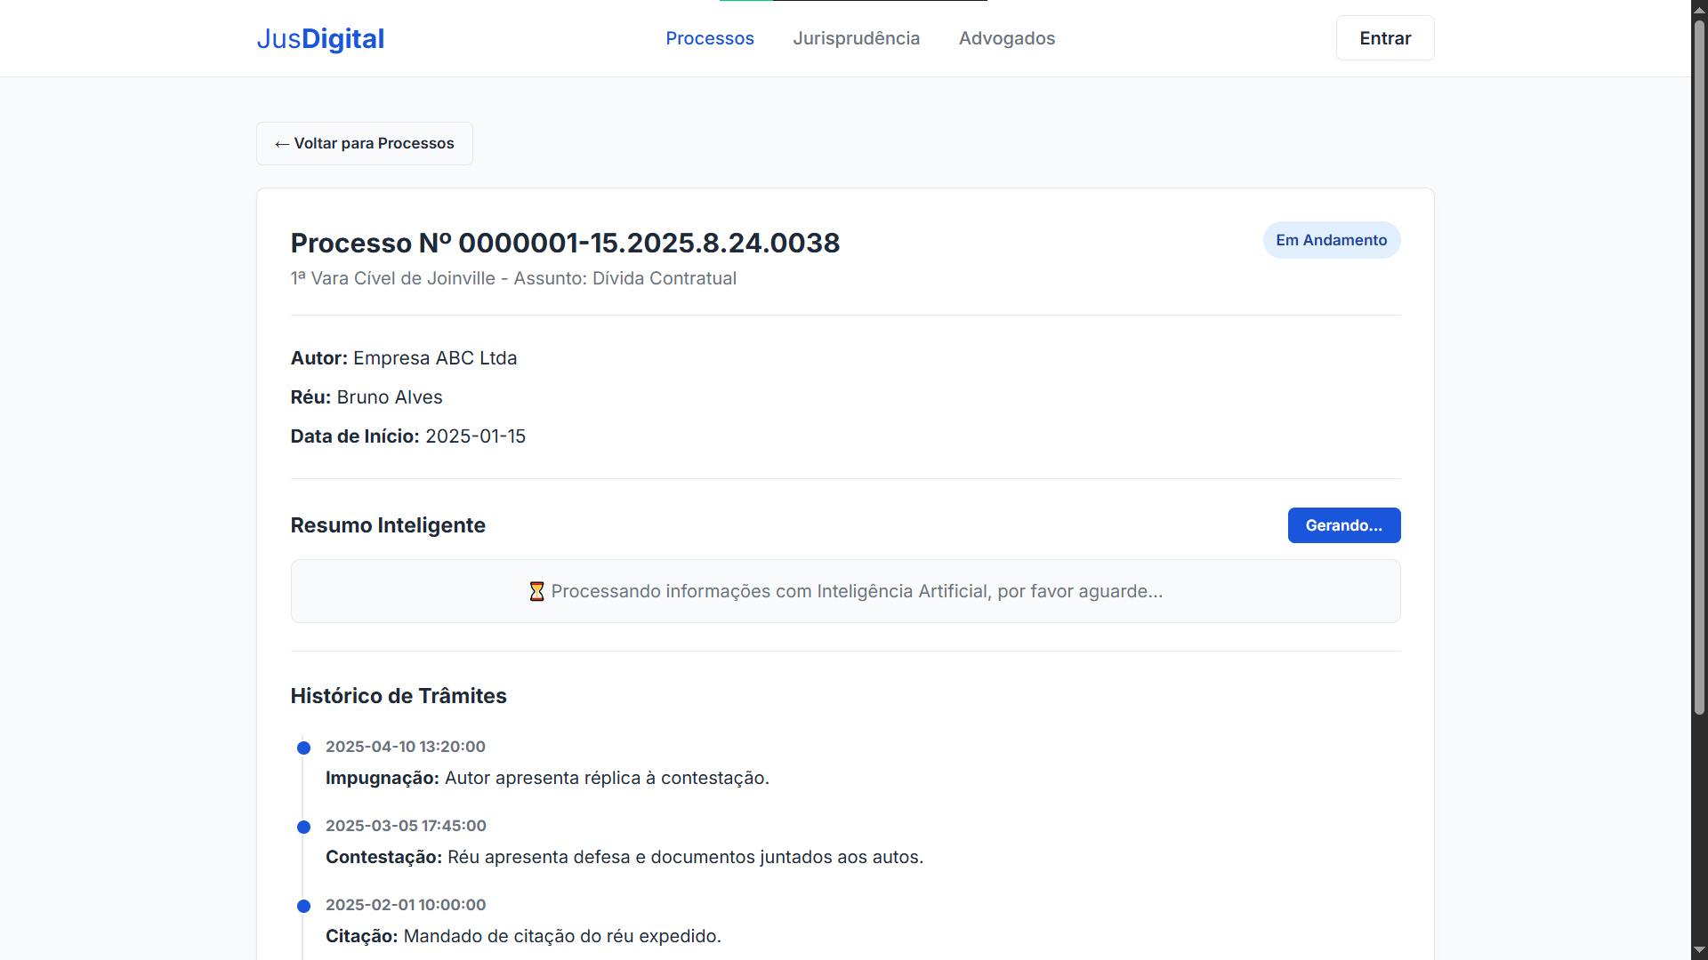Viewport: 1708px width, 960px height.
Task: Click the page vertical scrollbar thumb
Action: point(1699,366)
